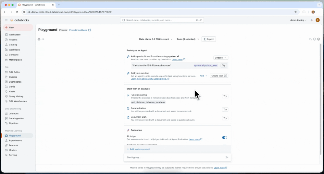Toggle the sidebar hamburger menu icon

point(6,20)
